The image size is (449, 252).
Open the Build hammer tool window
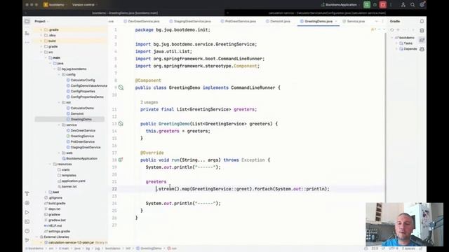(x=27, y=194)
